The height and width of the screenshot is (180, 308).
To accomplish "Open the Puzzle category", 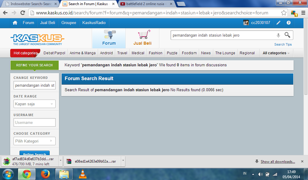I will coord(172,53).
